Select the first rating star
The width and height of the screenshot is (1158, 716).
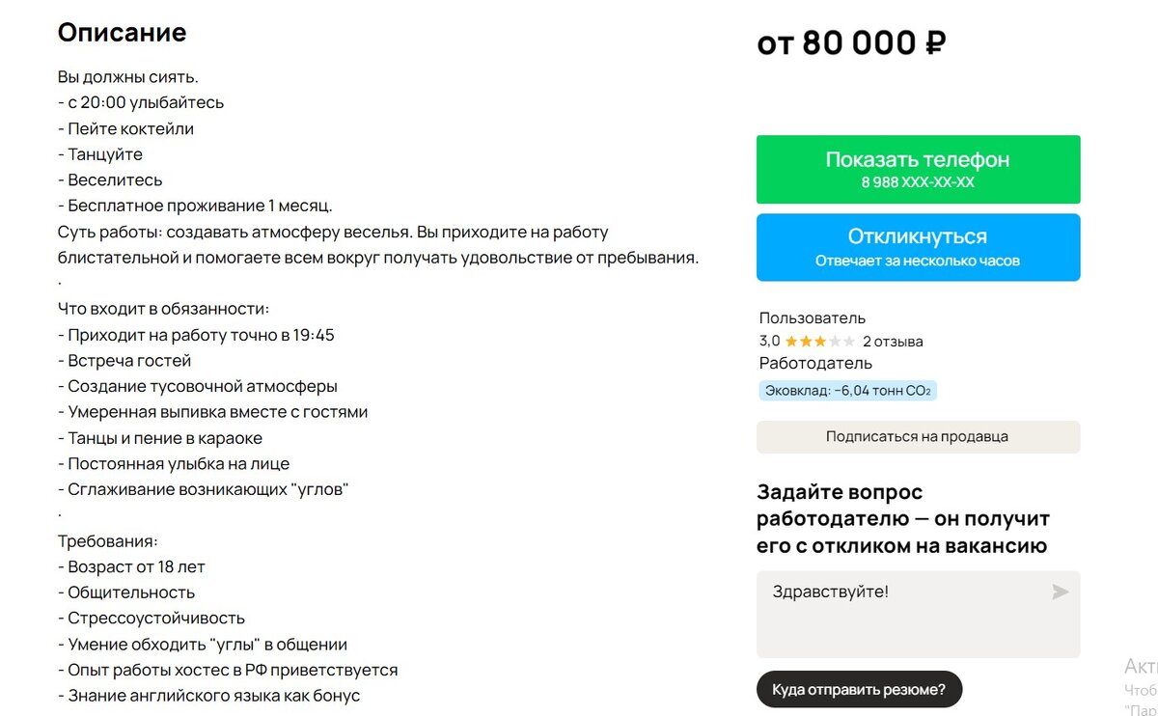pos(792,341)
